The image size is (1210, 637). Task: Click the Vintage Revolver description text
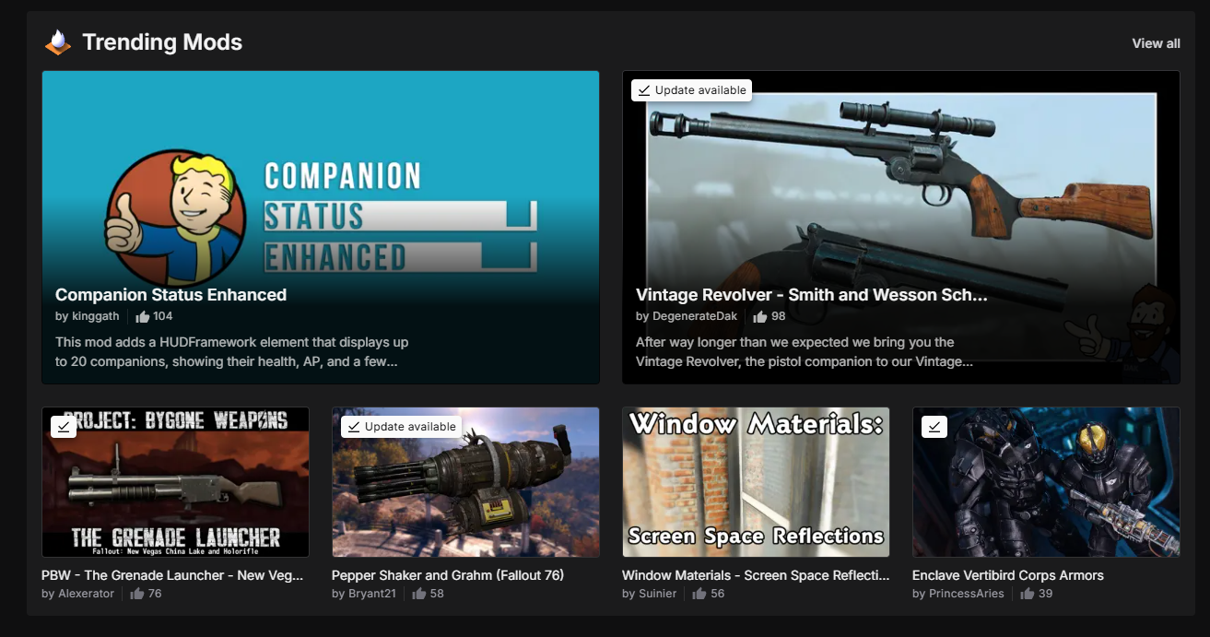(805, 352)
